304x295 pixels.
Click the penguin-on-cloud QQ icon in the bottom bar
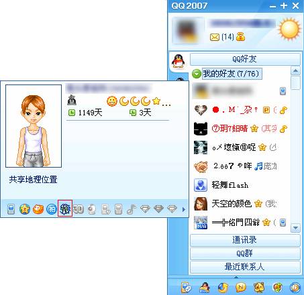click(x=205, y=288)
